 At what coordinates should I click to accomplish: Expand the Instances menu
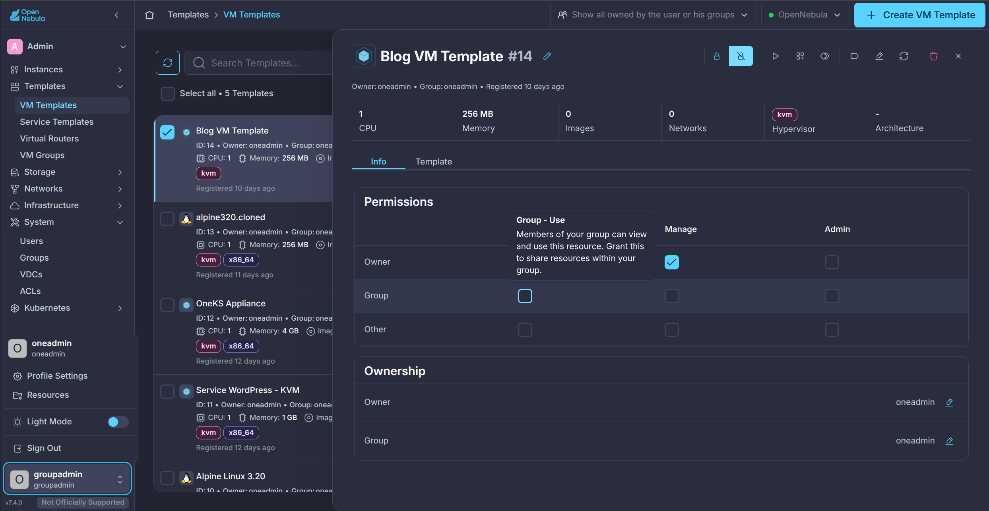point(67,70)
